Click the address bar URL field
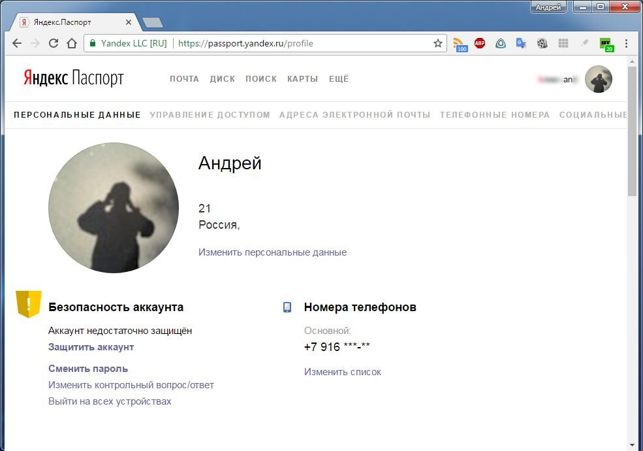This screenshot has width=643, height=451. (x=265, y=43)
